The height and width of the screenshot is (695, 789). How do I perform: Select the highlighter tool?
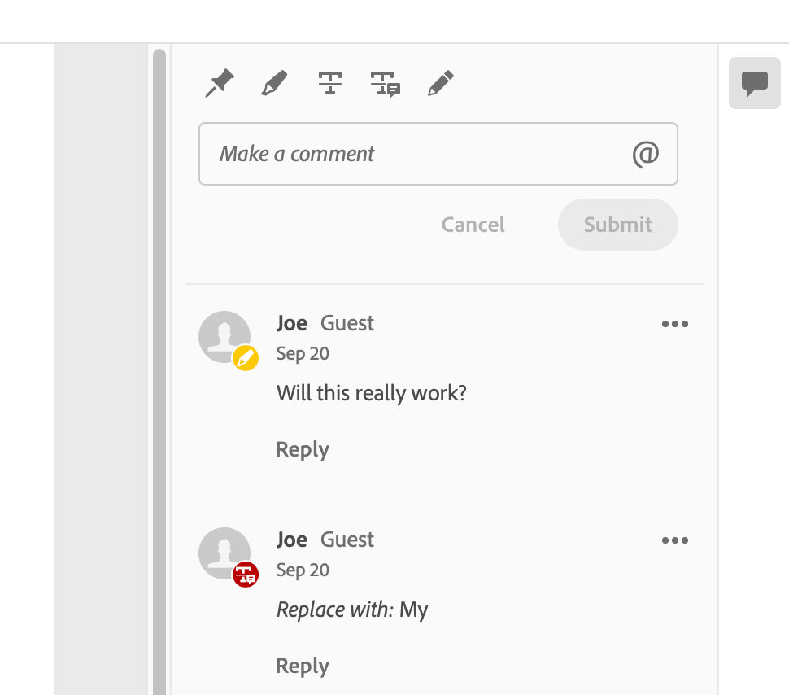(x=274, y=83)
